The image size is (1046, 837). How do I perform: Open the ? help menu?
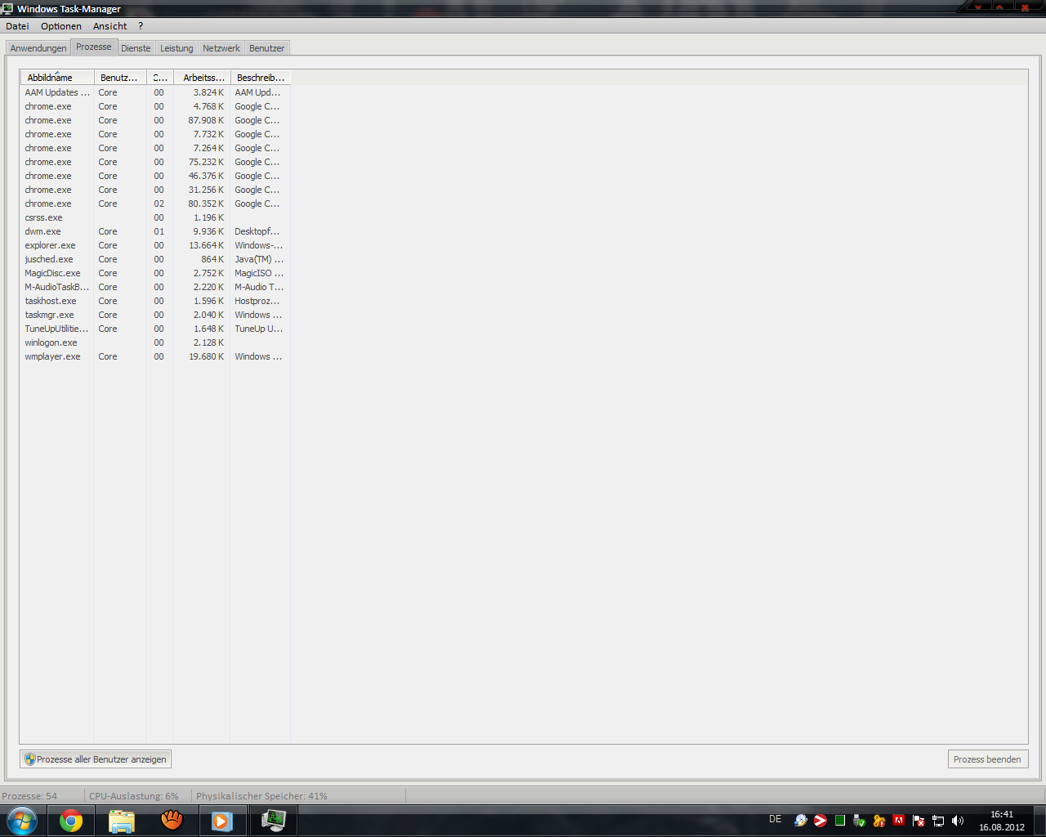(x=141, y=26)
